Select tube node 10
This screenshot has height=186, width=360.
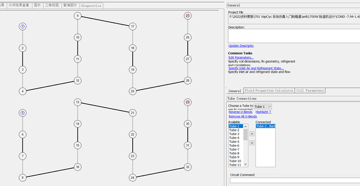click(x=77, y=37)
